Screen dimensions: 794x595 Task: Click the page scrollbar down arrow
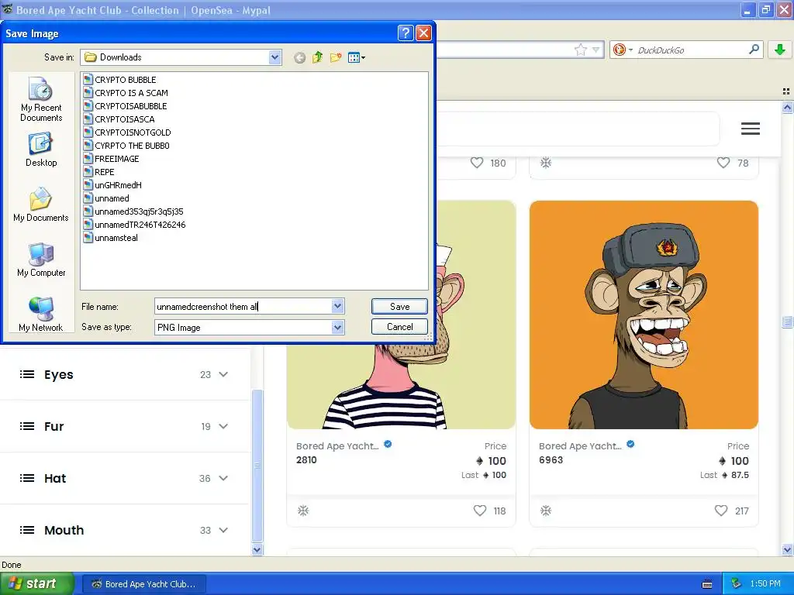(x=787, y=549)
